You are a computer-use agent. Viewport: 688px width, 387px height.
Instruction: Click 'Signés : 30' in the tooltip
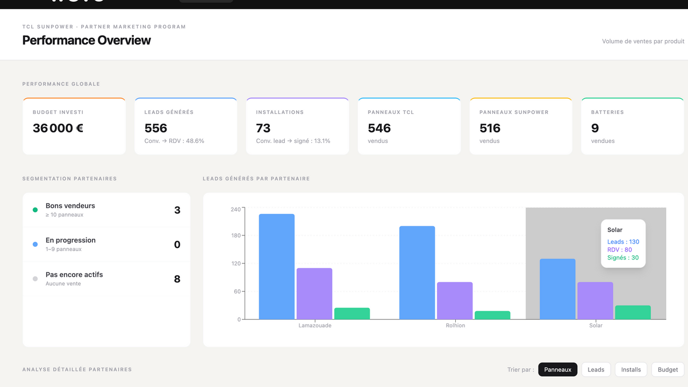623,258
